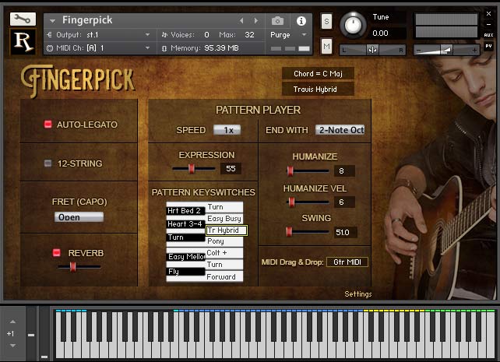Viewport: 500px width, 362px height.
Task: Open the Settings link
Action: [x=358, y=293]
